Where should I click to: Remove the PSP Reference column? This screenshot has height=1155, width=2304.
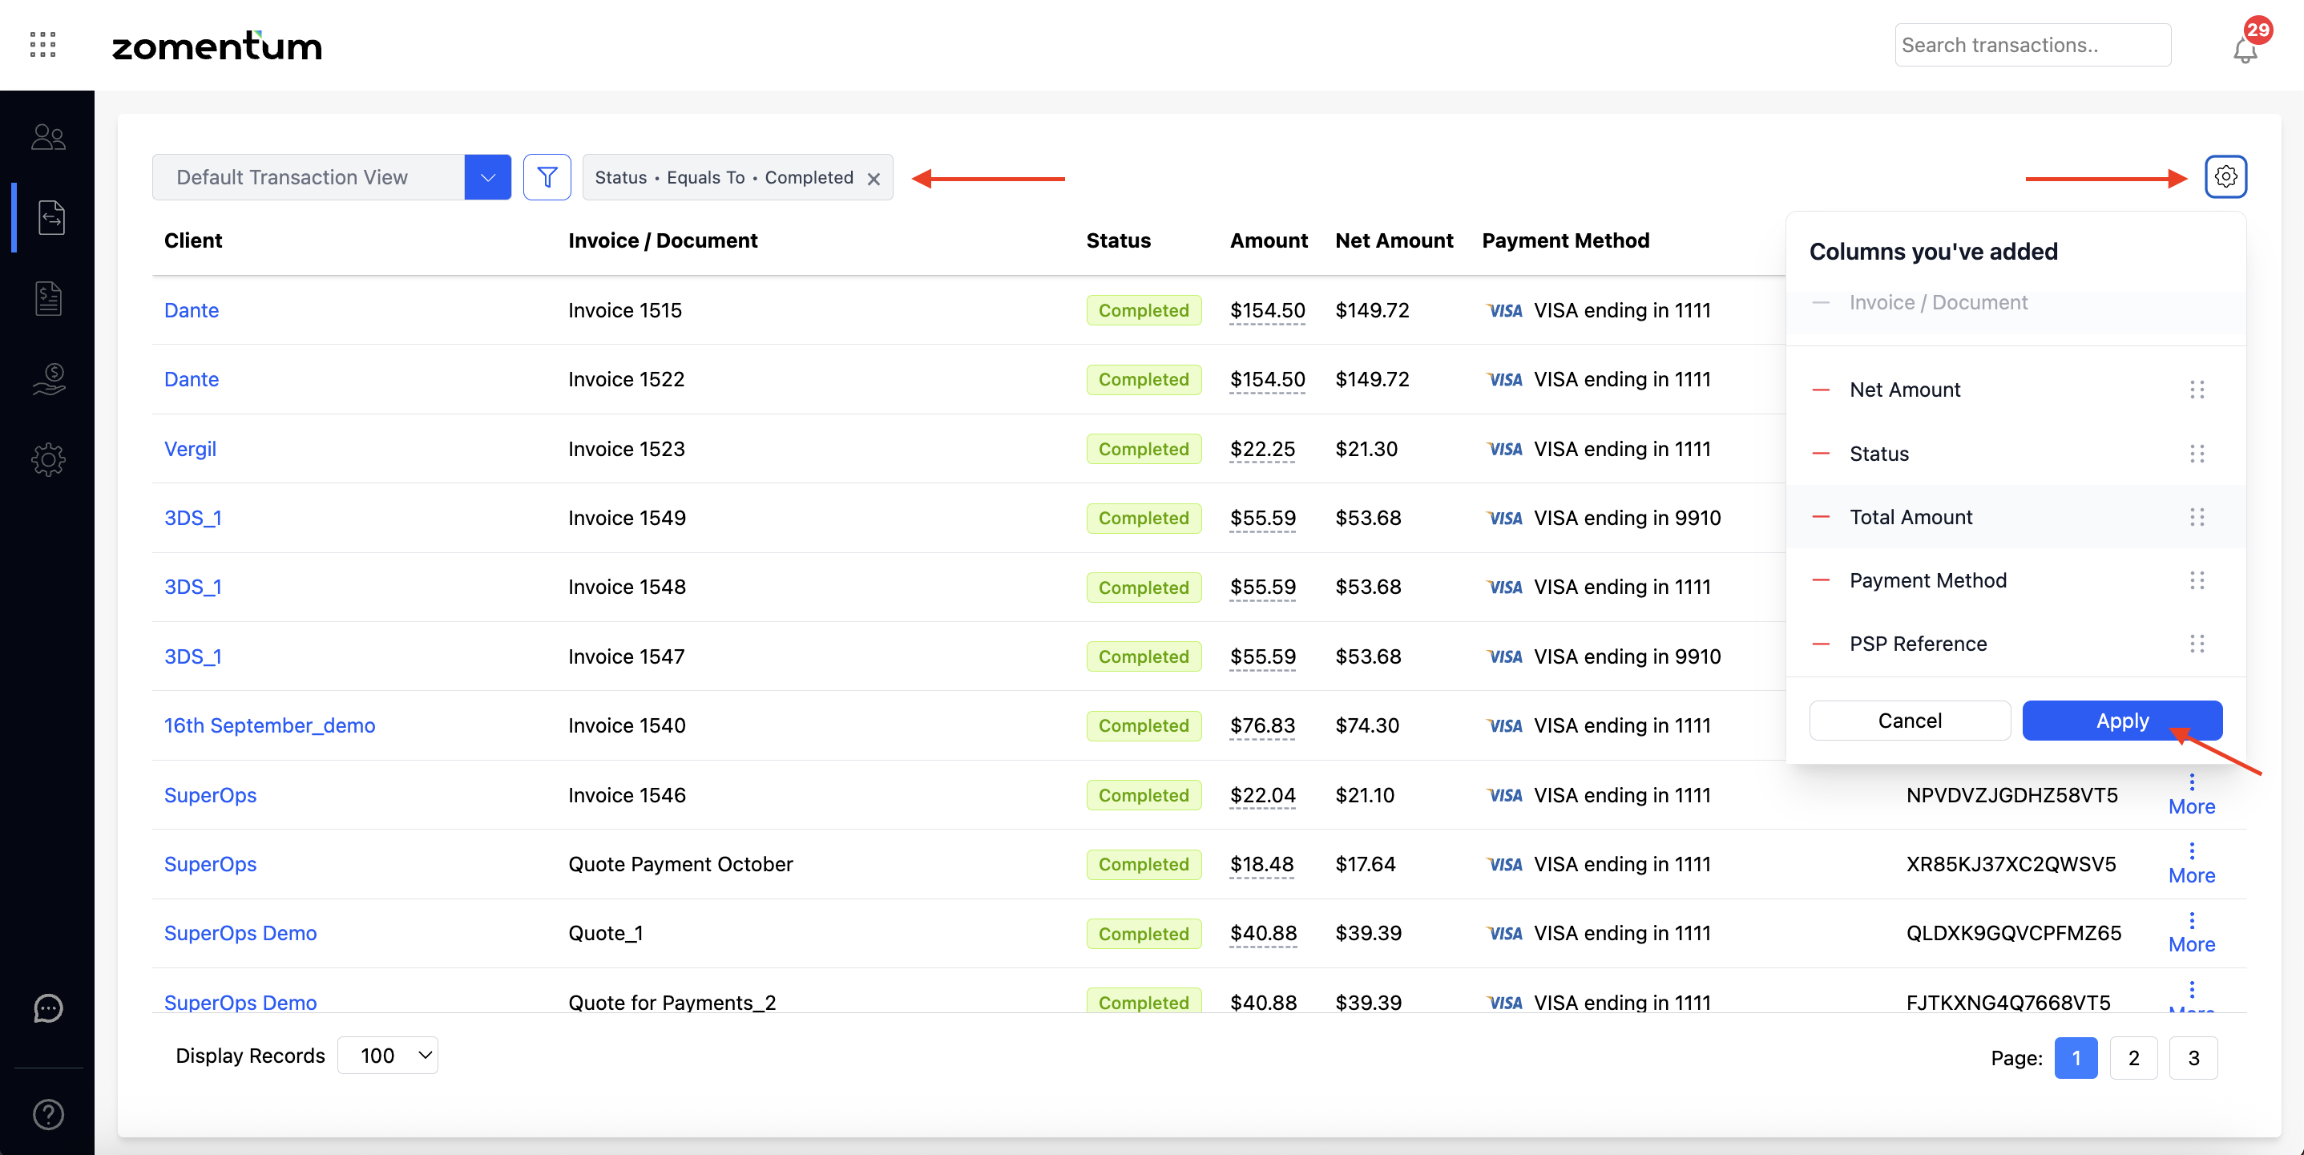[1820, 644]
